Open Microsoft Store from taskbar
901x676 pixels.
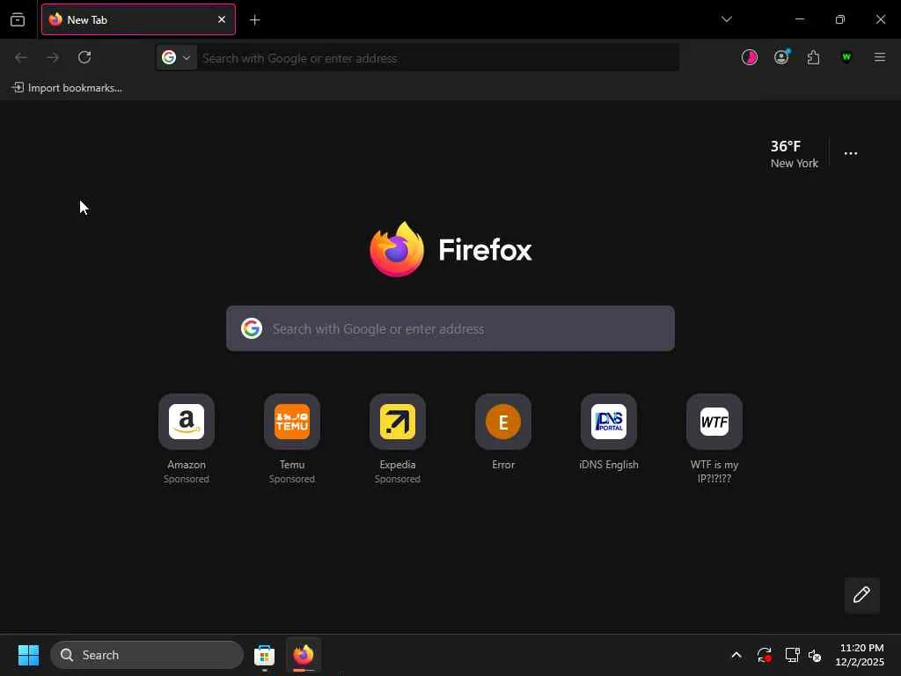(264, 655)
